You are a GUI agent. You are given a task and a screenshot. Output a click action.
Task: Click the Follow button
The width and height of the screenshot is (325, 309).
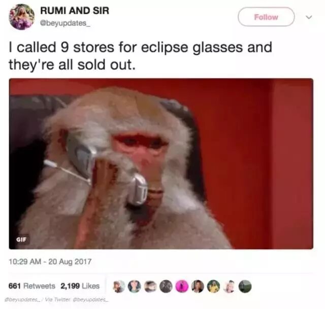[x=266, y=17]
